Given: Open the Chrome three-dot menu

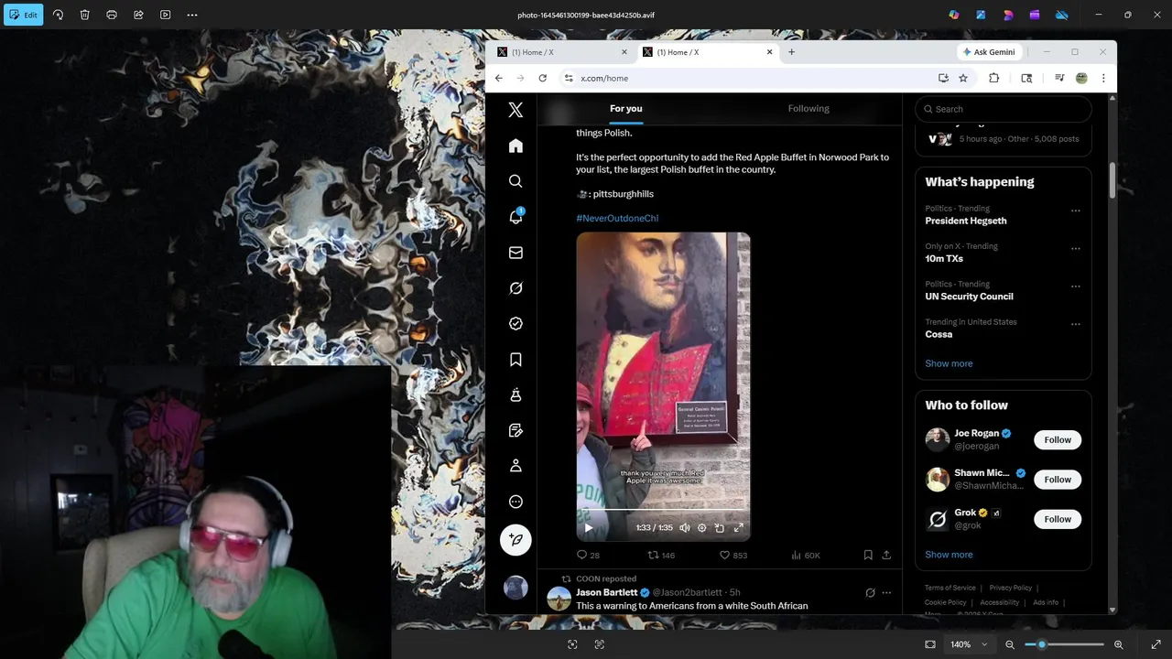Looking at the screenshot, I should click(x=1103, y=78).
